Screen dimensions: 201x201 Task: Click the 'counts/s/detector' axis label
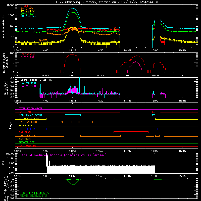[x=4, y=26]
